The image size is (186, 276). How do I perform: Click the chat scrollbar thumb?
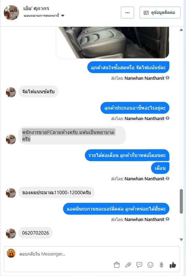[181, 202]
